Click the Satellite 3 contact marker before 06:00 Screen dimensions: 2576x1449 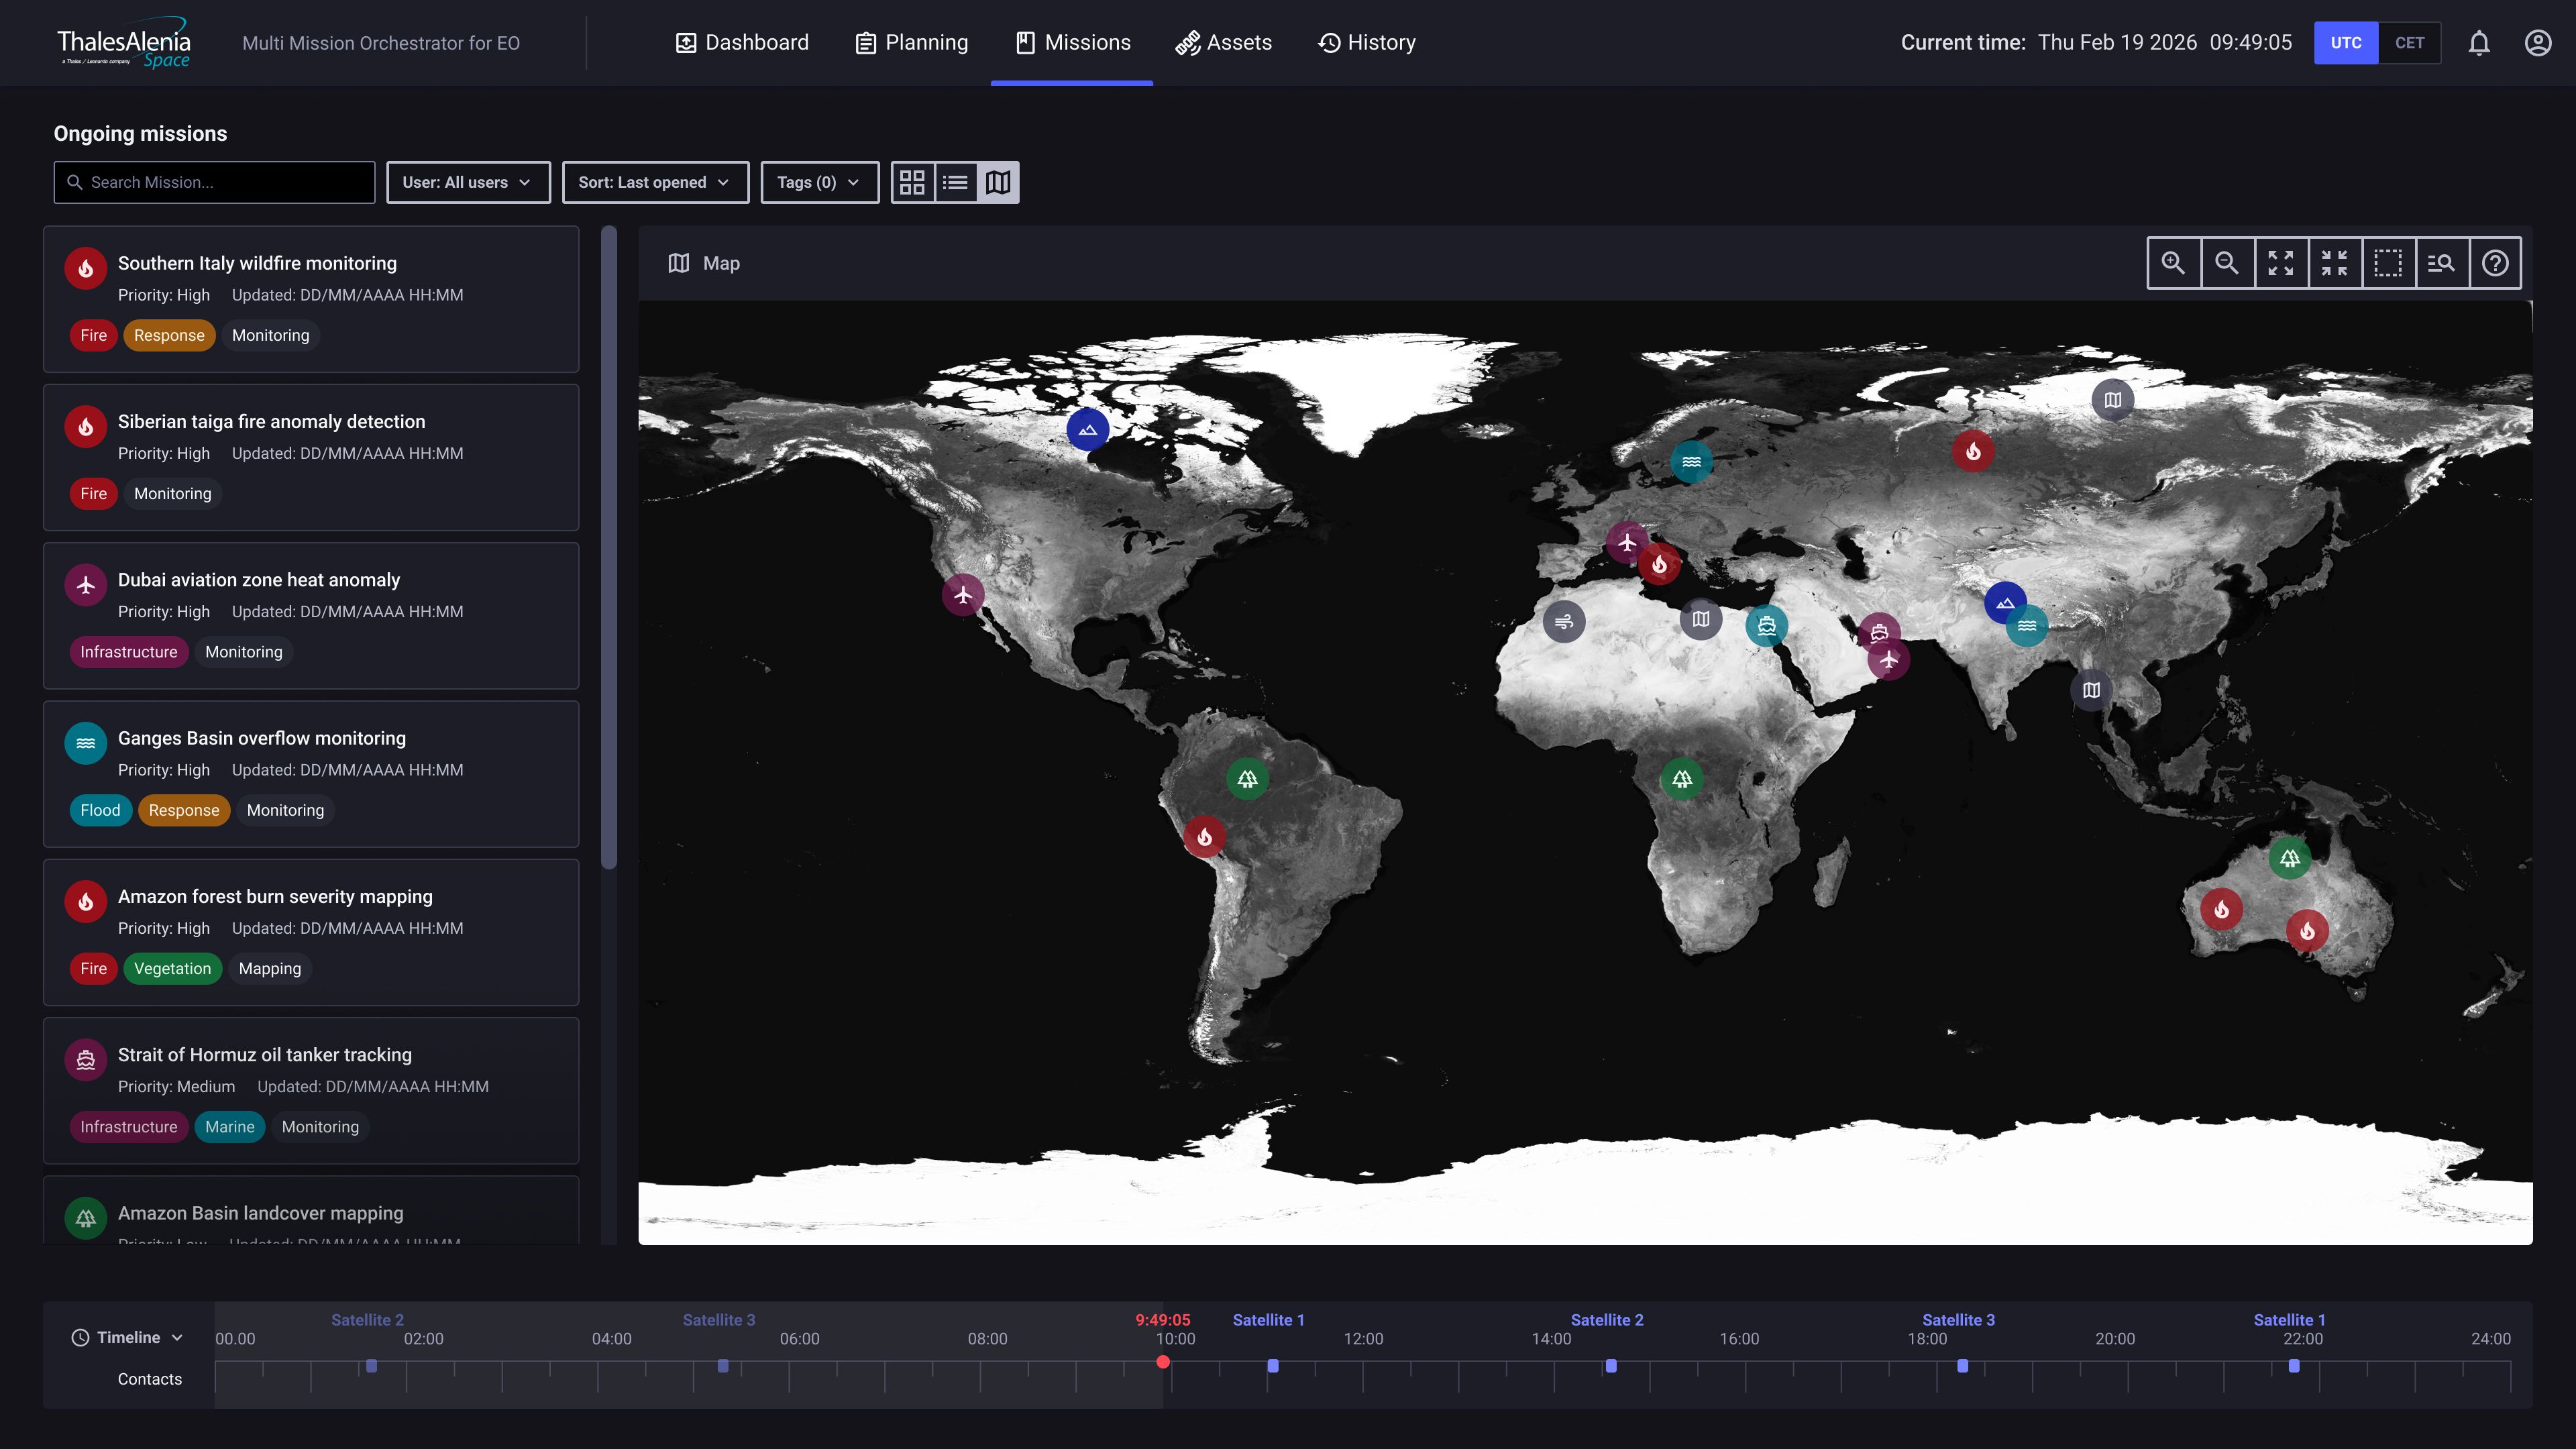point(723,1365)
